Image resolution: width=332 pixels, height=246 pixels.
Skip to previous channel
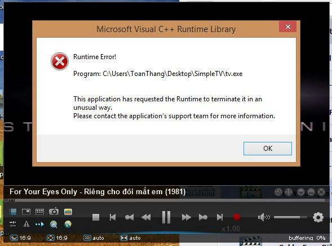point(112,217)
